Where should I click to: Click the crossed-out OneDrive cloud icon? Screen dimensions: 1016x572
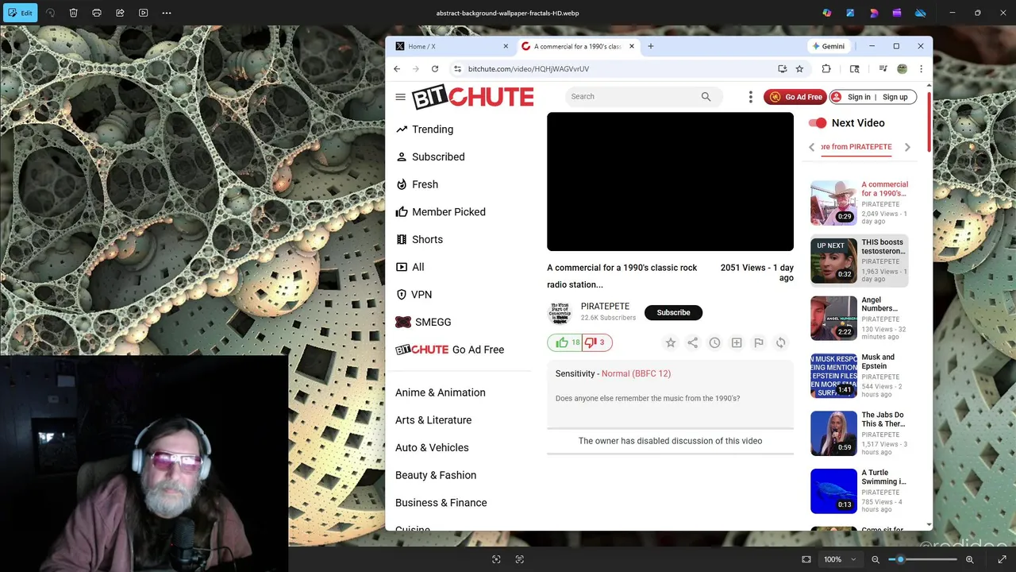921,13
